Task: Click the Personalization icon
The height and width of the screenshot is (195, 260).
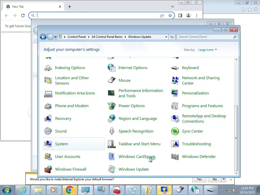Action: point(175,93)
